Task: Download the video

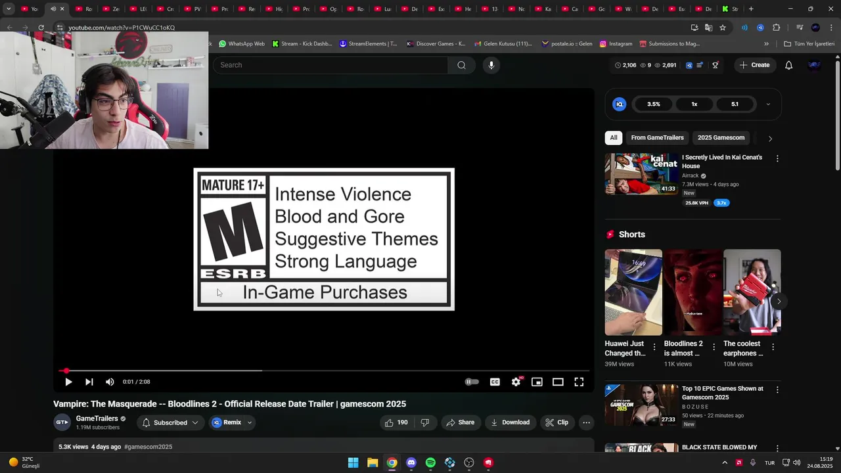Action: coord(510,422)
